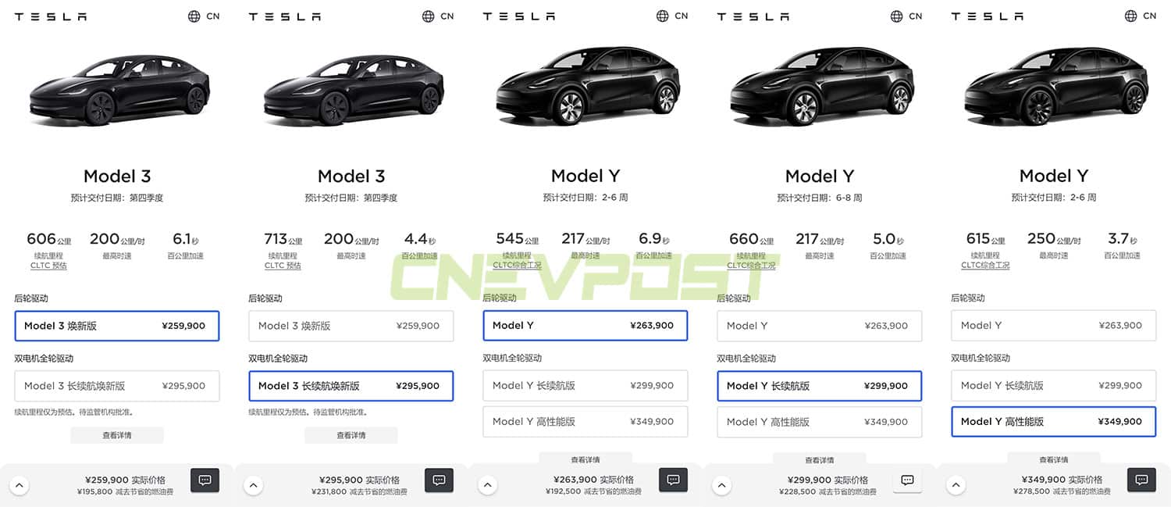The width and height of the screenshot is (1171, 507).
Task: Click the TESLA logo on the rightmost Model Y panel
Action: [x=987, y=16]
